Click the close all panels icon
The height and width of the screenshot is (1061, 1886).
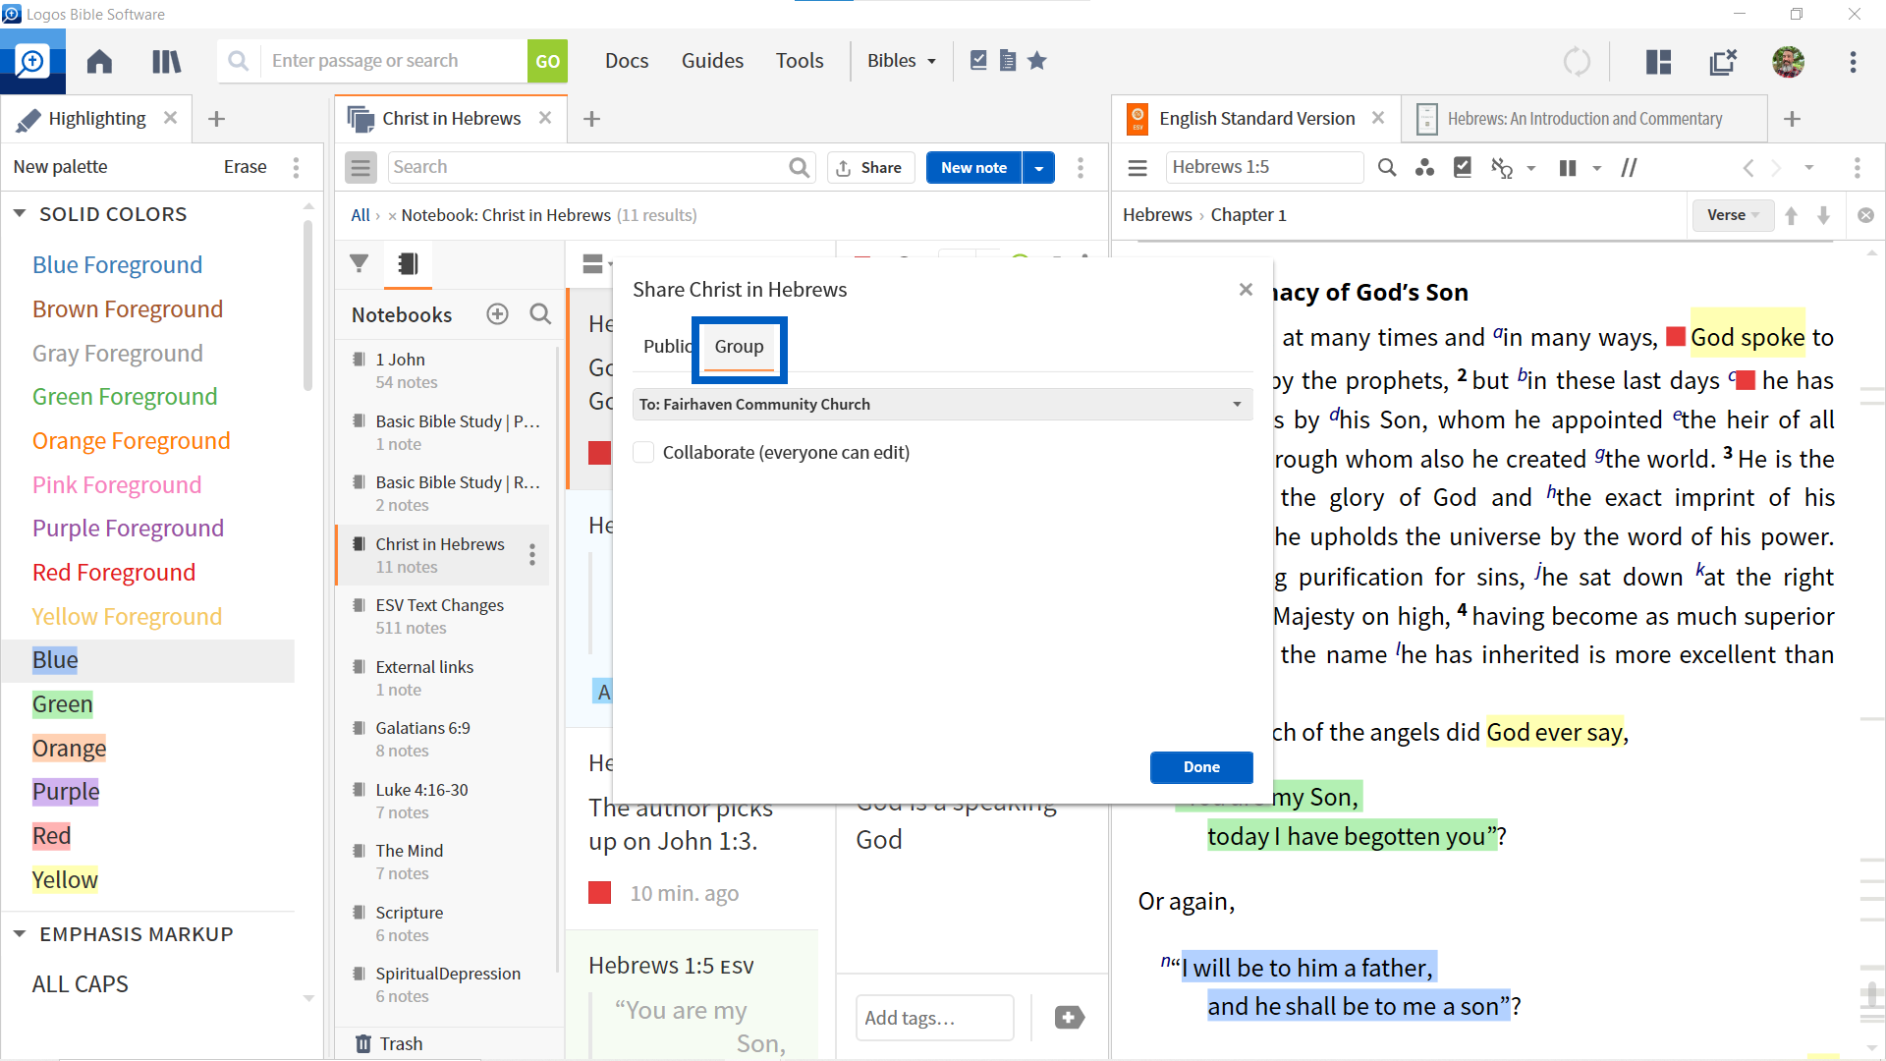coord(1723,61)
